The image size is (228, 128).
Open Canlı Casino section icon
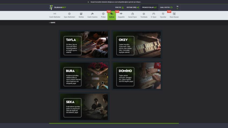[92, 14]
